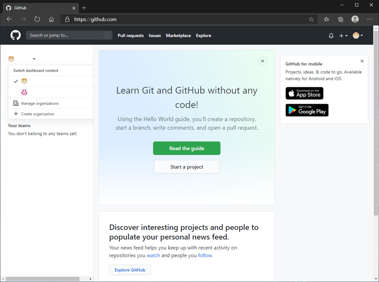
Task: Select the checked orange avatar context
Action: coord(24,81)
